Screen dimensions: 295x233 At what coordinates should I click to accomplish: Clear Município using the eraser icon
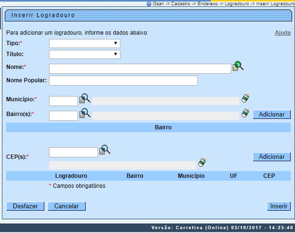246,98
